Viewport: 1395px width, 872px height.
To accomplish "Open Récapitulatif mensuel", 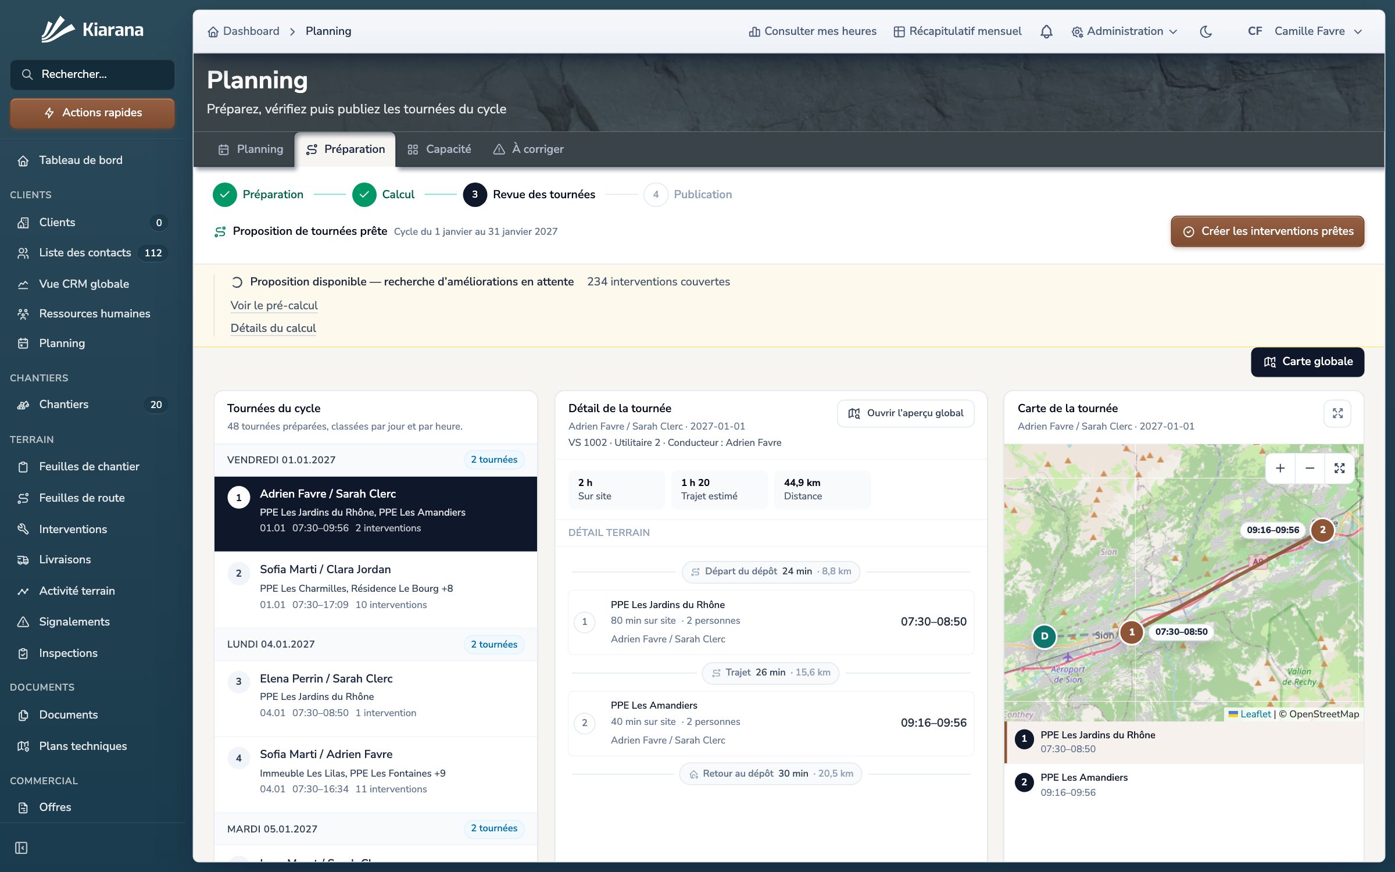I will pos(957,31).
